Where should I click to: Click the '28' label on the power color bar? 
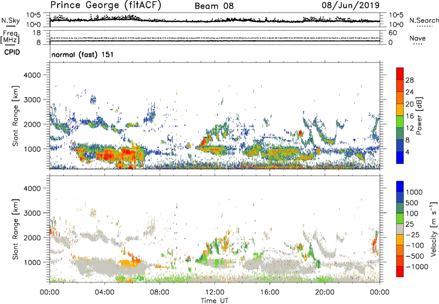(x=409, y=80)
